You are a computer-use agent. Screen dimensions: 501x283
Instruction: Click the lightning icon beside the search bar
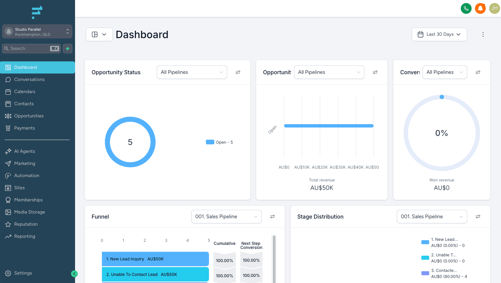click(67, 48)
